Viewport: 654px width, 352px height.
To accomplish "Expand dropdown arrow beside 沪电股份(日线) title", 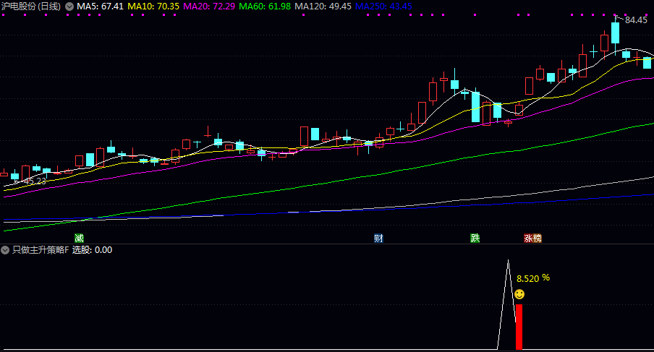I will (69, 7).
